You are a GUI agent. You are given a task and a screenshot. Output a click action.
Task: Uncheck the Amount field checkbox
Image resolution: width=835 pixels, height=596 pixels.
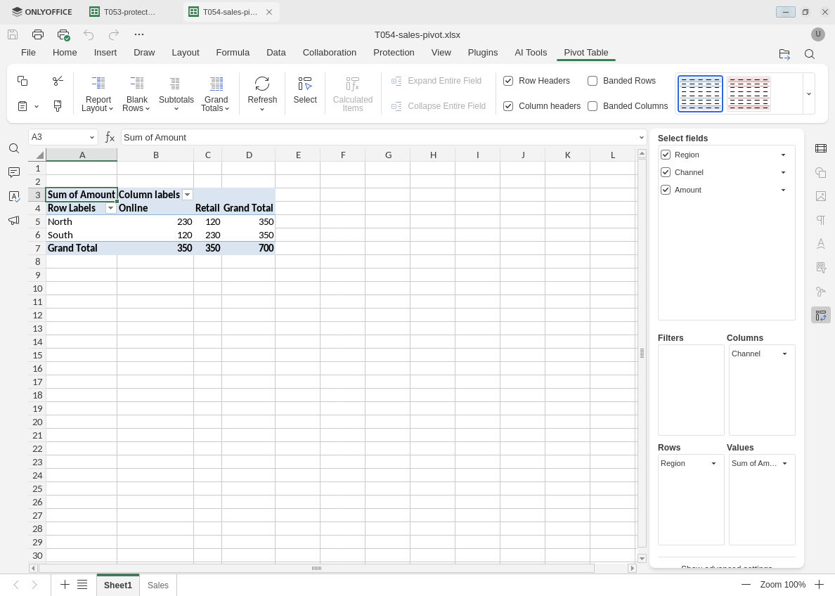665,190
